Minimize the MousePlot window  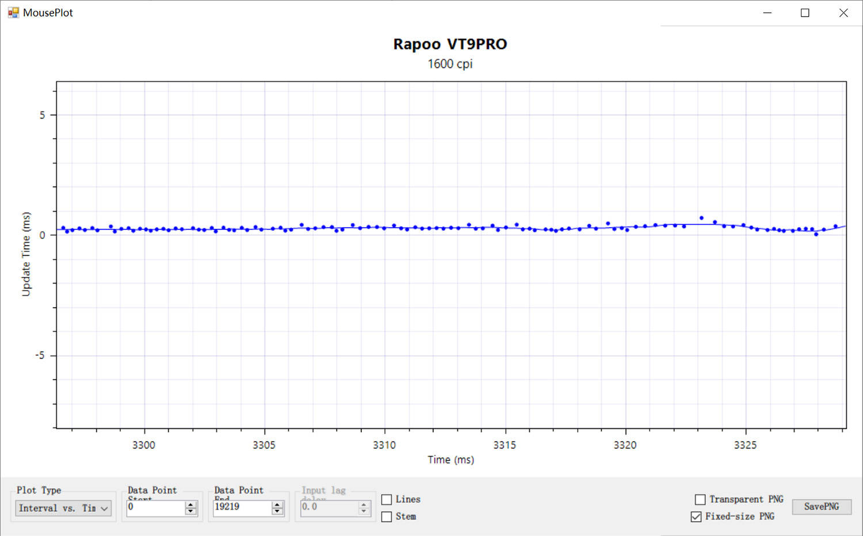767,13
